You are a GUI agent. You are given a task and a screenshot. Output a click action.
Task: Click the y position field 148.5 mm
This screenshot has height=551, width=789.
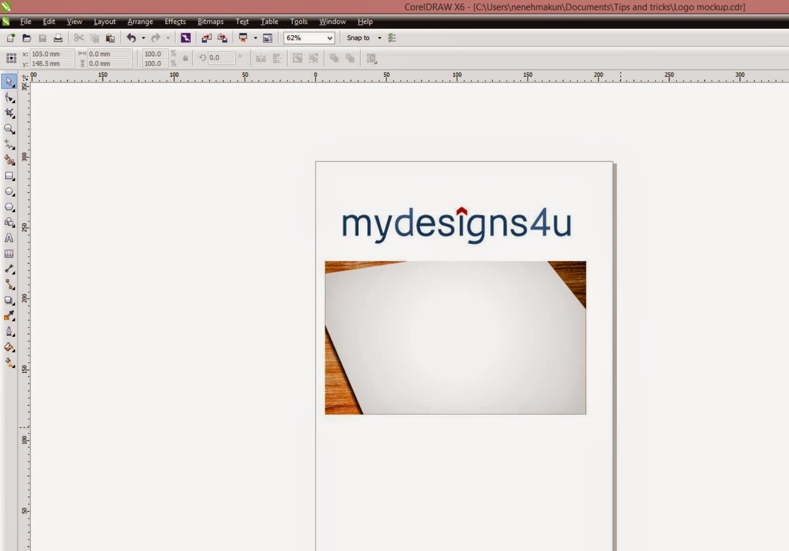pos(52,64)
